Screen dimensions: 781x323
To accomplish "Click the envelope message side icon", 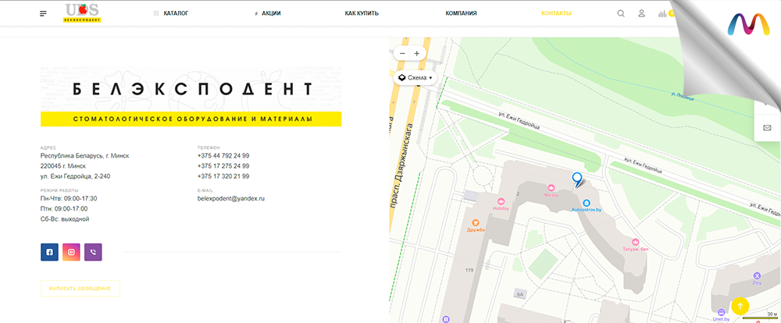I will (767, 128).
